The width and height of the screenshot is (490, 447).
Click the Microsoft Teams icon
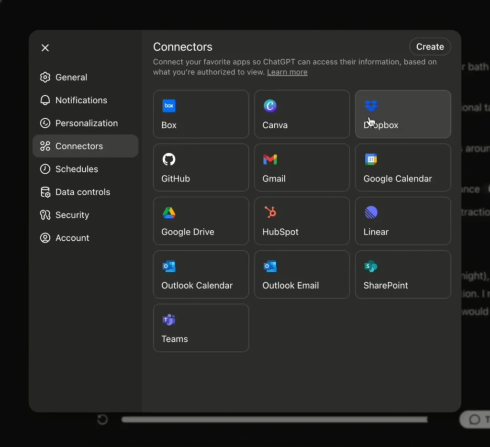coord(169,320)
